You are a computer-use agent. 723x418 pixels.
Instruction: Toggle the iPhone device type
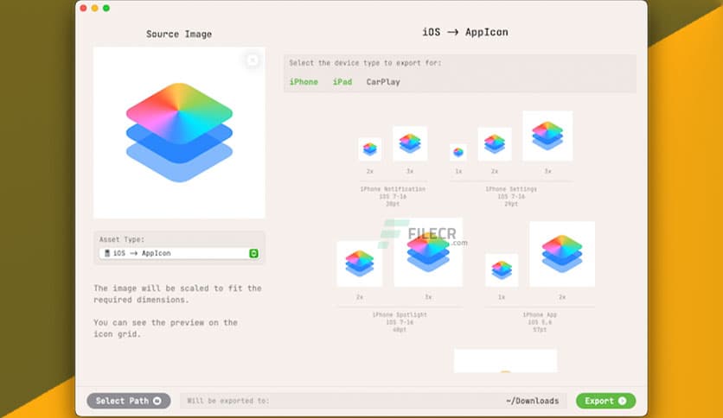(x=304, y=82)
